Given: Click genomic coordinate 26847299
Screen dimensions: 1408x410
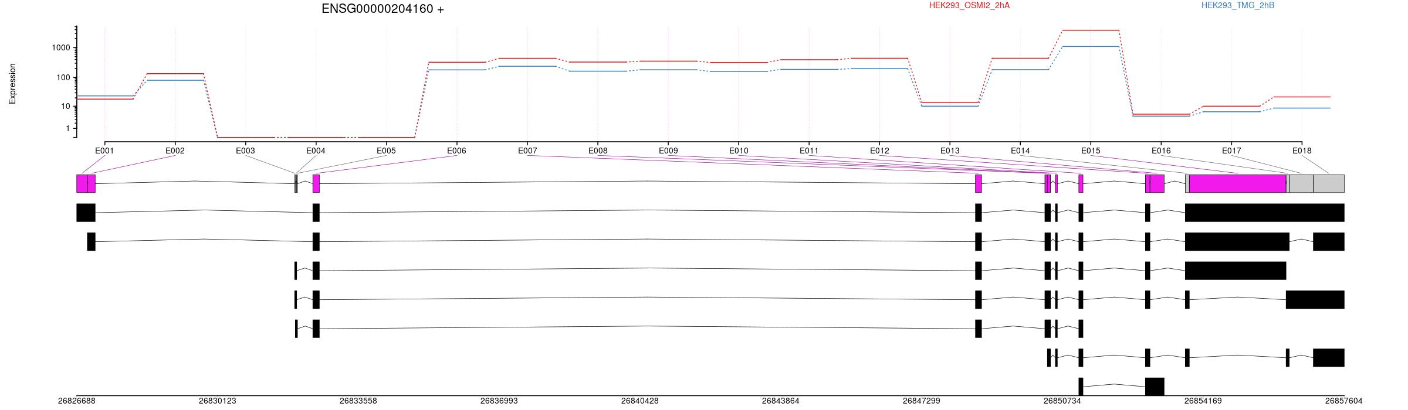Looking at the screenshot, I should pos(922,401).
